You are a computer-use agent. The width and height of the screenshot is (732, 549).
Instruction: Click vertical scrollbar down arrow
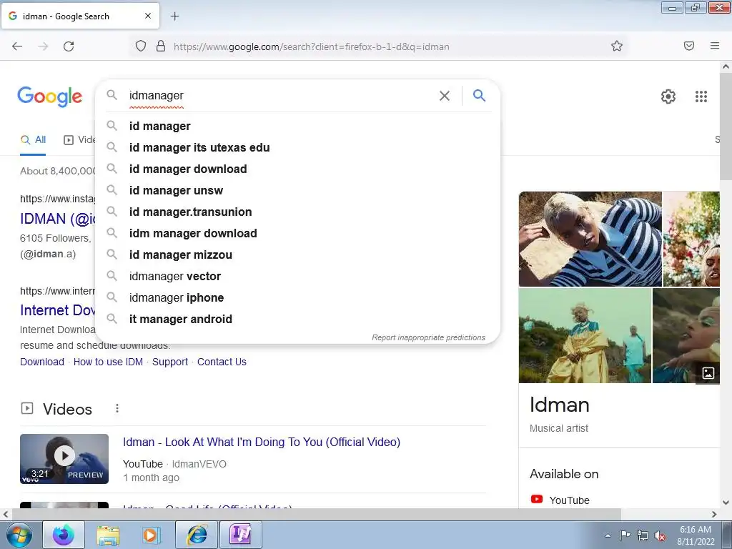coord(726,503)
